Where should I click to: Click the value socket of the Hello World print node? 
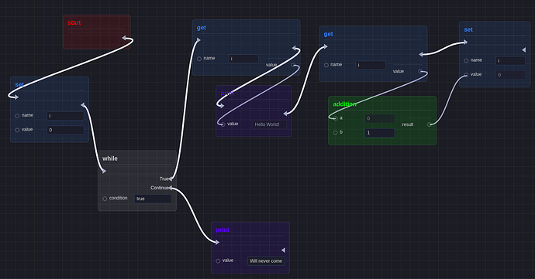[x=223, y=124]
